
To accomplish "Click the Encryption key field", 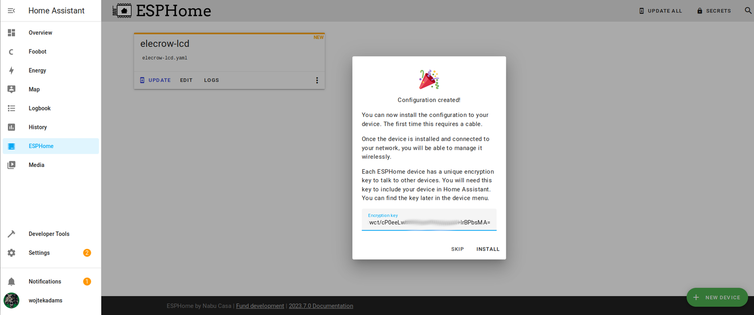I will tap(429, 219).
